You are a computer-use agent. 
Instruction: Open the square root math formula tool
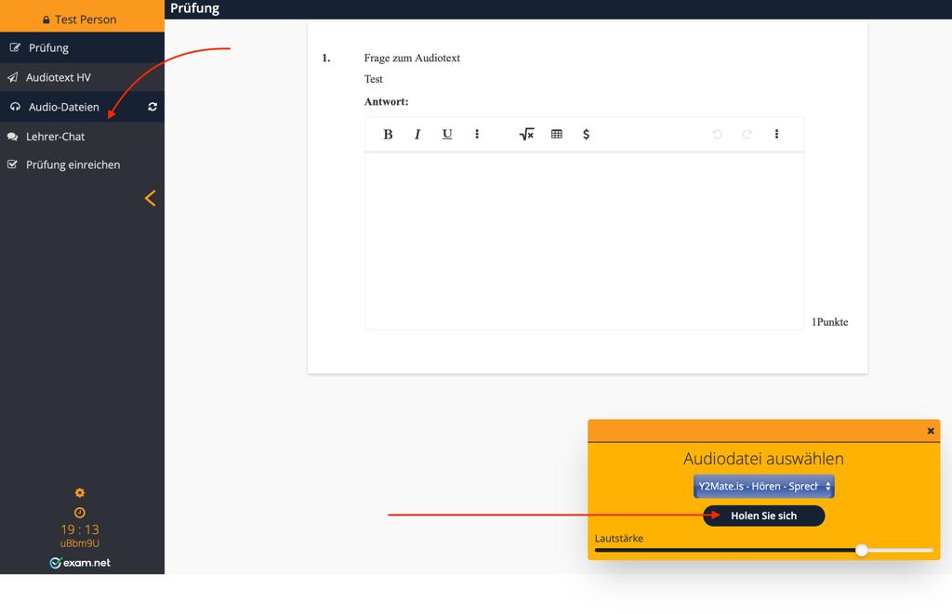click(x=526, y=135)
